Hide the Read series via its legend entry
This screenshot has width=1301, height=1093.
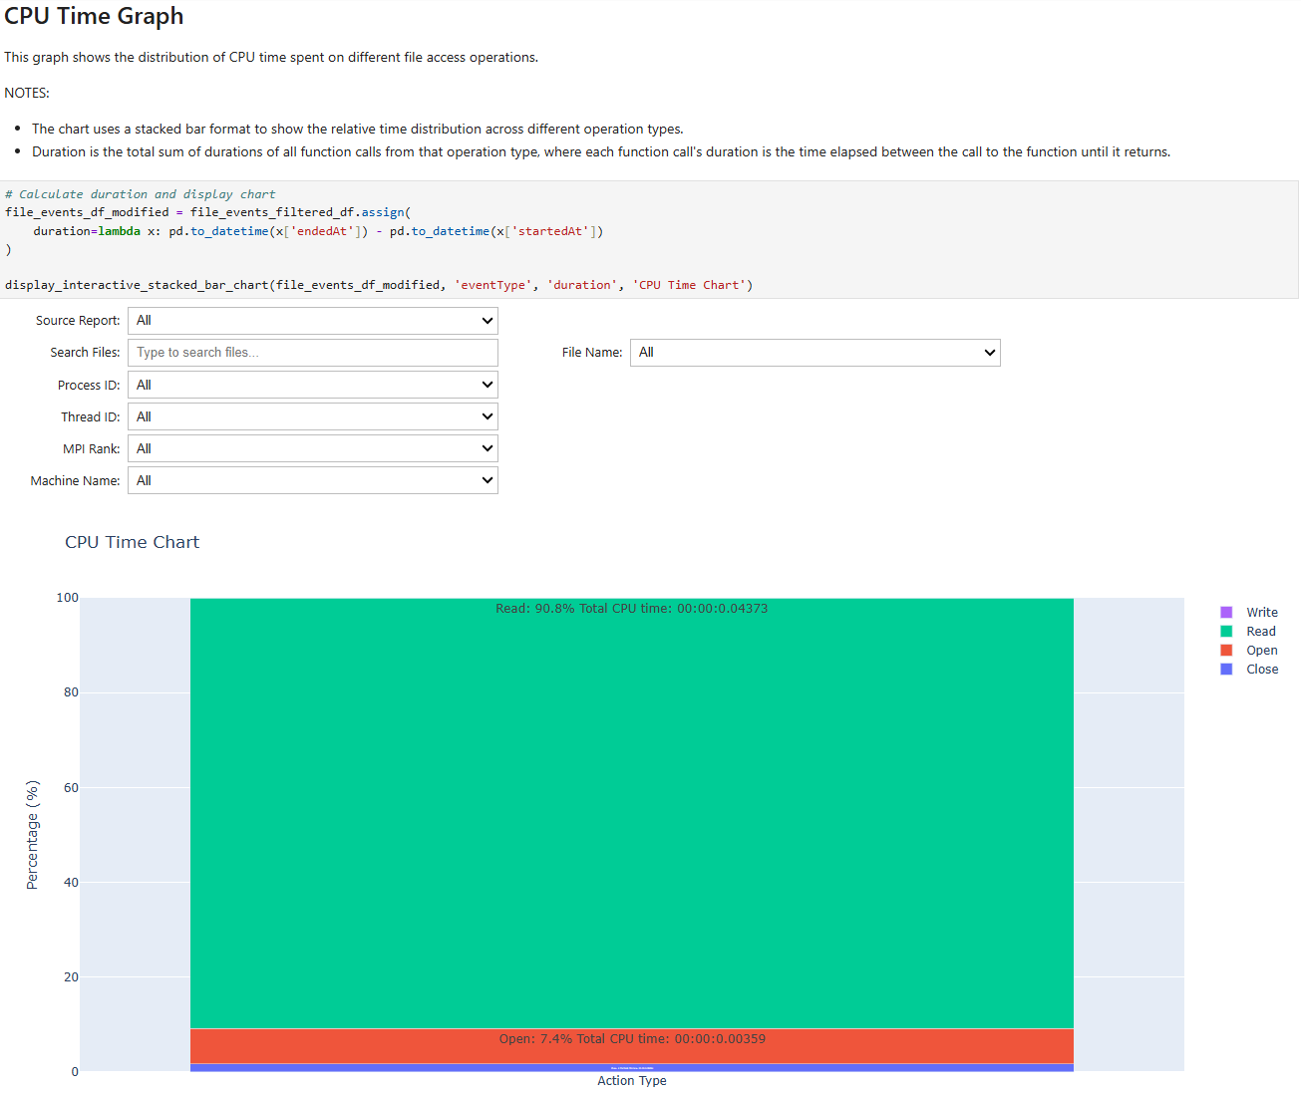pos(1260,631)
